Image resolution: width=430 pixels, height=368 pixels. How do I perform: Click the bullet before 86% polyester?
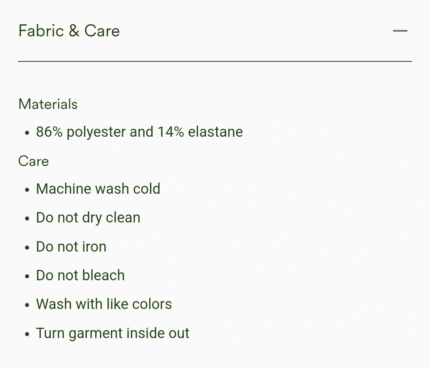27,133
